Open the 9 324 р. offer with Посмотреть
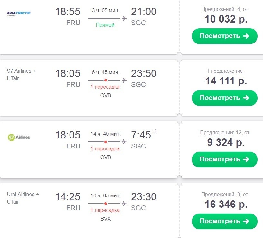 click(x=224, y=159)
